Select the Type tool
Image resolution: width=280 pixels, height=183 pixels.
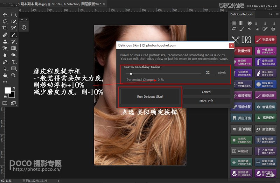pyautogui.click(x=13, y=62)
